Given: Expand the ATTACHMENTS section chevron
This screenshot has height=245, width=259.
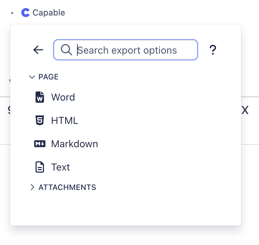Looking at the screenshot, I should pyautogui.click(x=32, y=187).
